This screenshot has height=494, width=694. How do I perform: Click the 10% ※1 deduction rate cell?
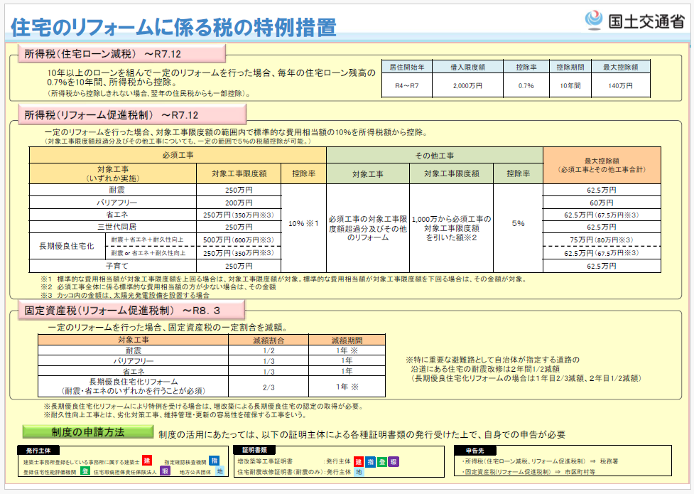click(303, 223)
